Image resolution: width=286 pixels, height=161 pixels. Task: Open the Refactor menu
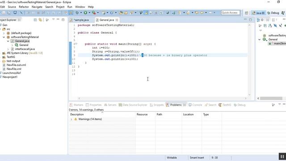pos(24,7)
